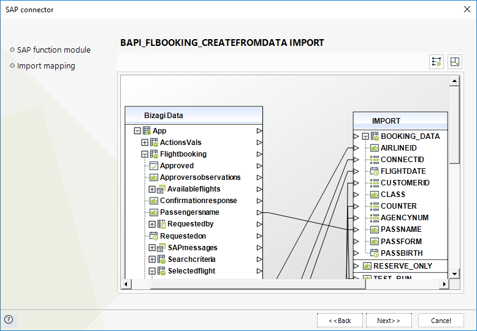Click the SAPmessages collection icon
Image resolution: width=477 pixels, height=331 pixels.
161,248
